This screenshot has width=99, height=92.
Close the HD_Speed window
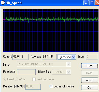coord(97,3)
